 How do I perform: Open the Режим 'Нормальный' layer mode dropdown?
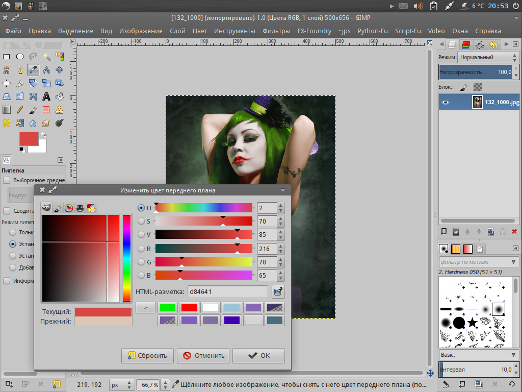[x=488, y=57]
